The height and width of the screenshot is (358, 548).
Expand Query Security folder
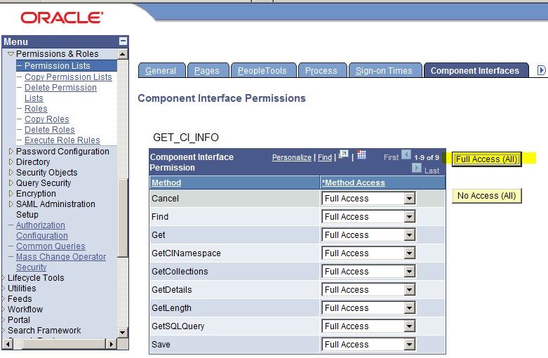click(x=11, y=183)
